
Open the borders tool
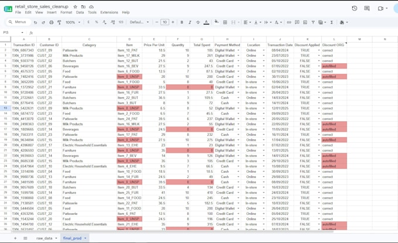pyautogui.click(x=225, y=22)
